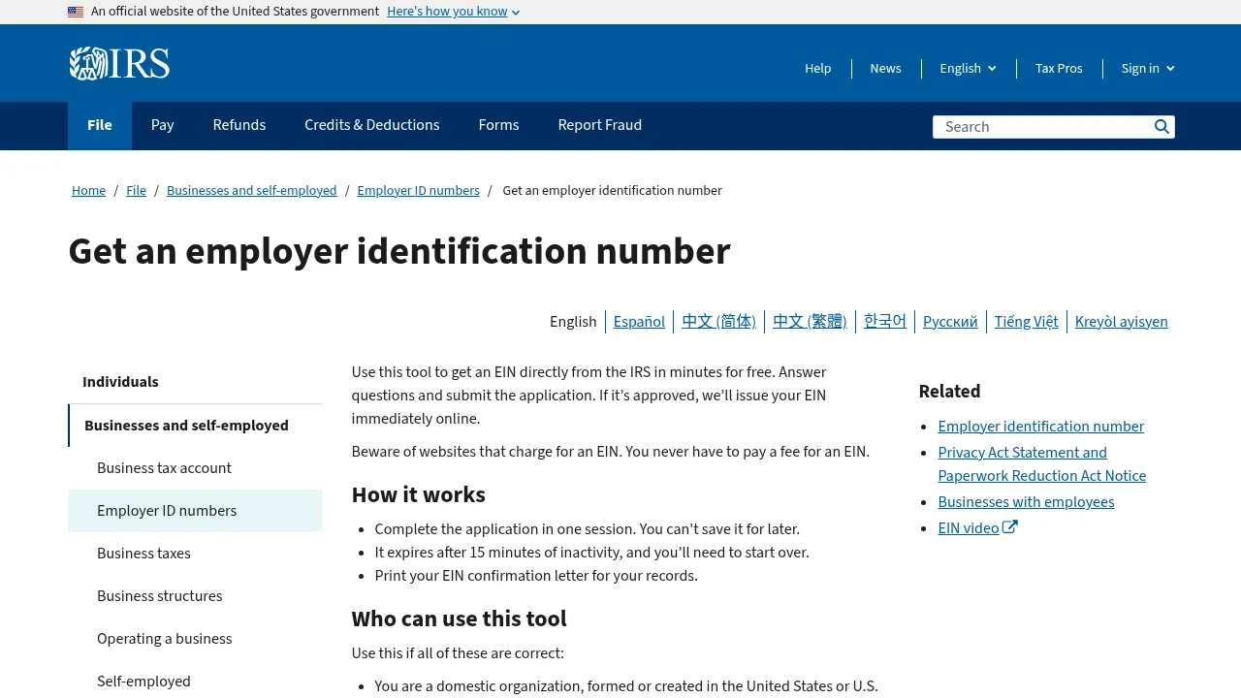Viewport: 1241px width, 698px height.
Task: Open the Refunds menu
Action: click(x=239, y=126)
